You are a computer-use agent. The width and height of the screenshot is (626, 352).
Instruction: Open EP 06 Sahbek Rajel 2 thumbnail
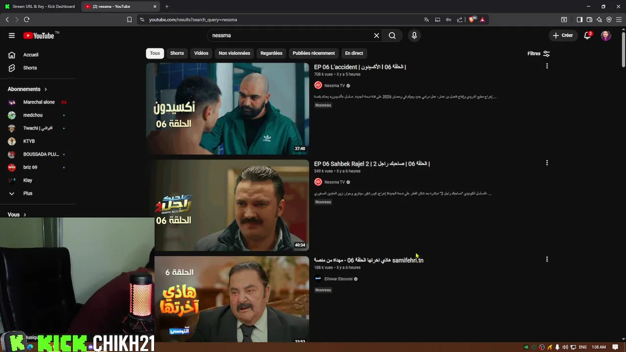227,205
